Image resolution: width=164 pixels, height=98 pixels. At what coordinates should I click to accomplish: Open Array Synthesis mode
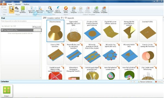tap(23, 10)
